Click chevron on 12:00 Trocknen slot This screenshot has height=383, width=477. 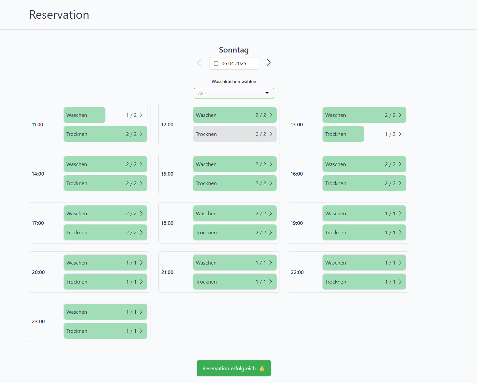coord(271,134)
